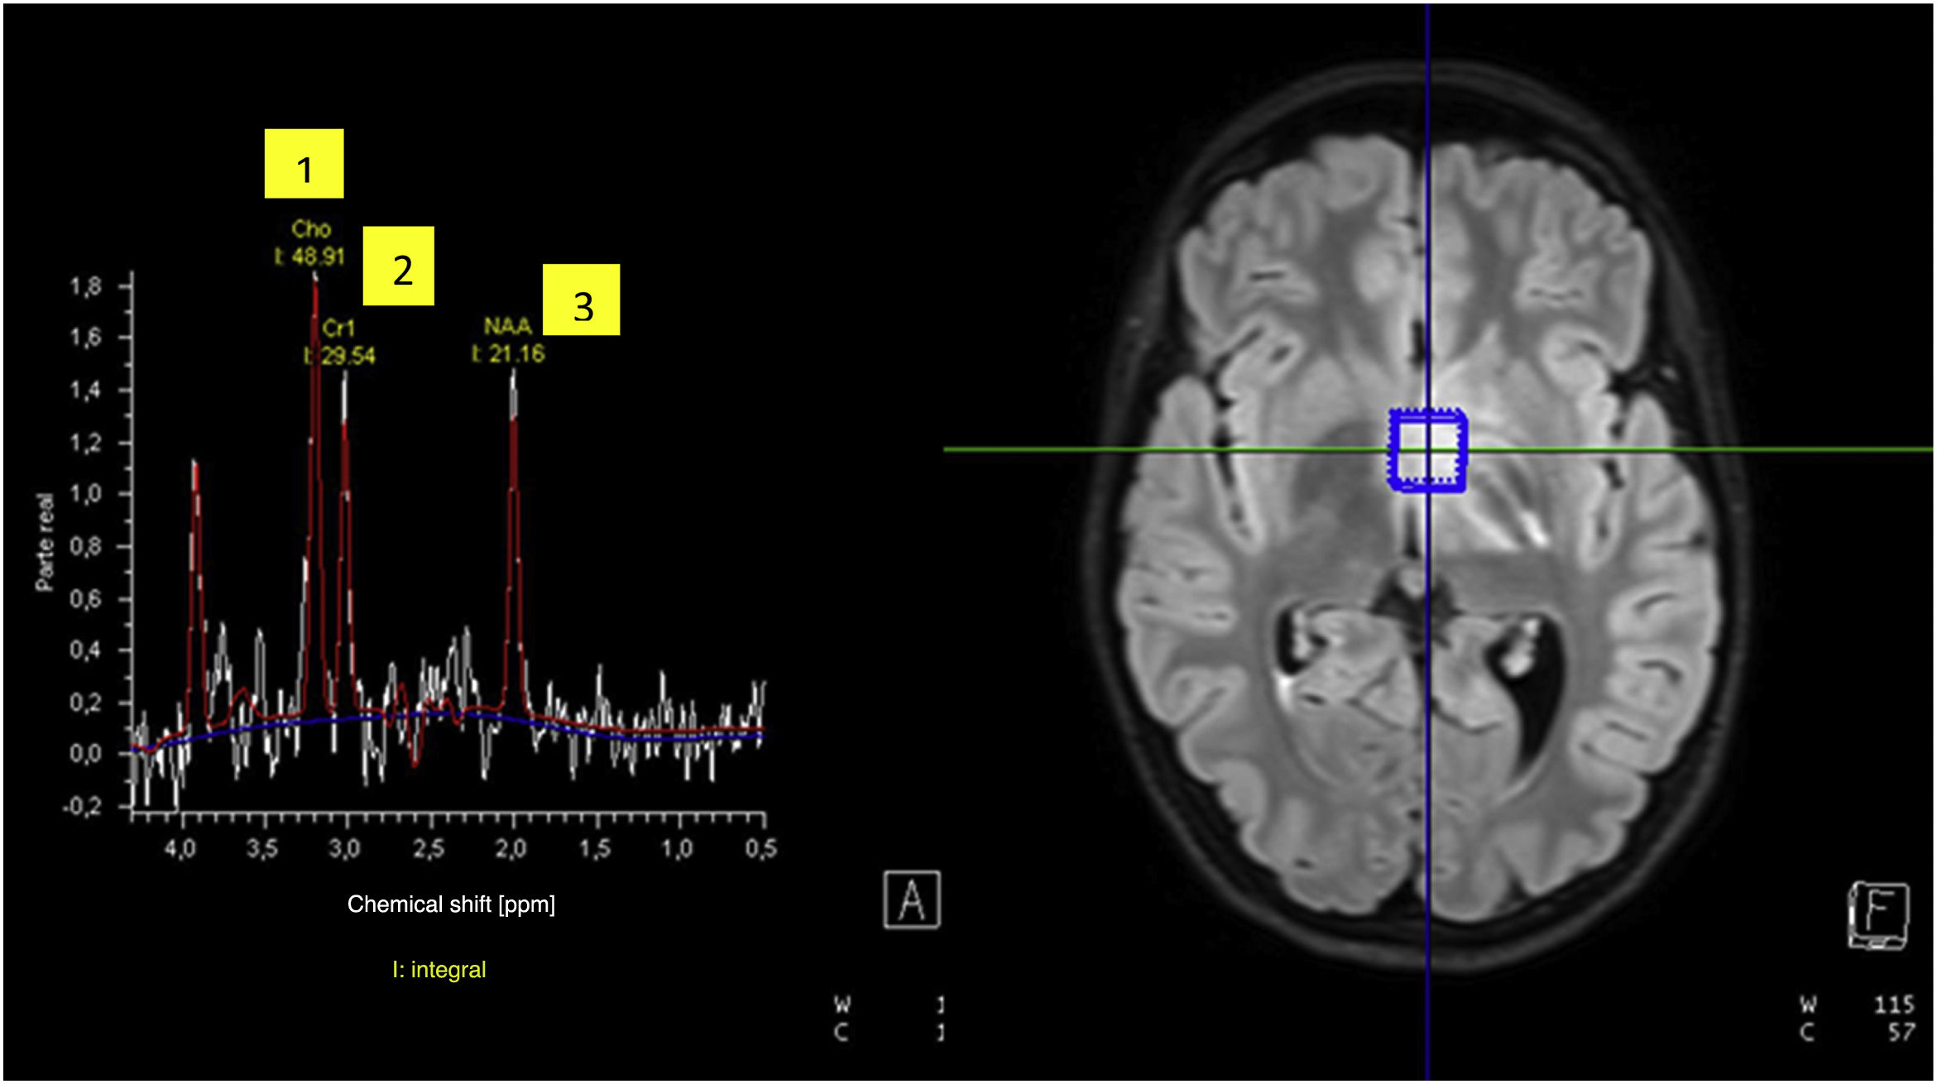Click the window center value 57
Image resolution: width=1937 pixels, height=1084 pixels.
(x=1901, y=1033)
